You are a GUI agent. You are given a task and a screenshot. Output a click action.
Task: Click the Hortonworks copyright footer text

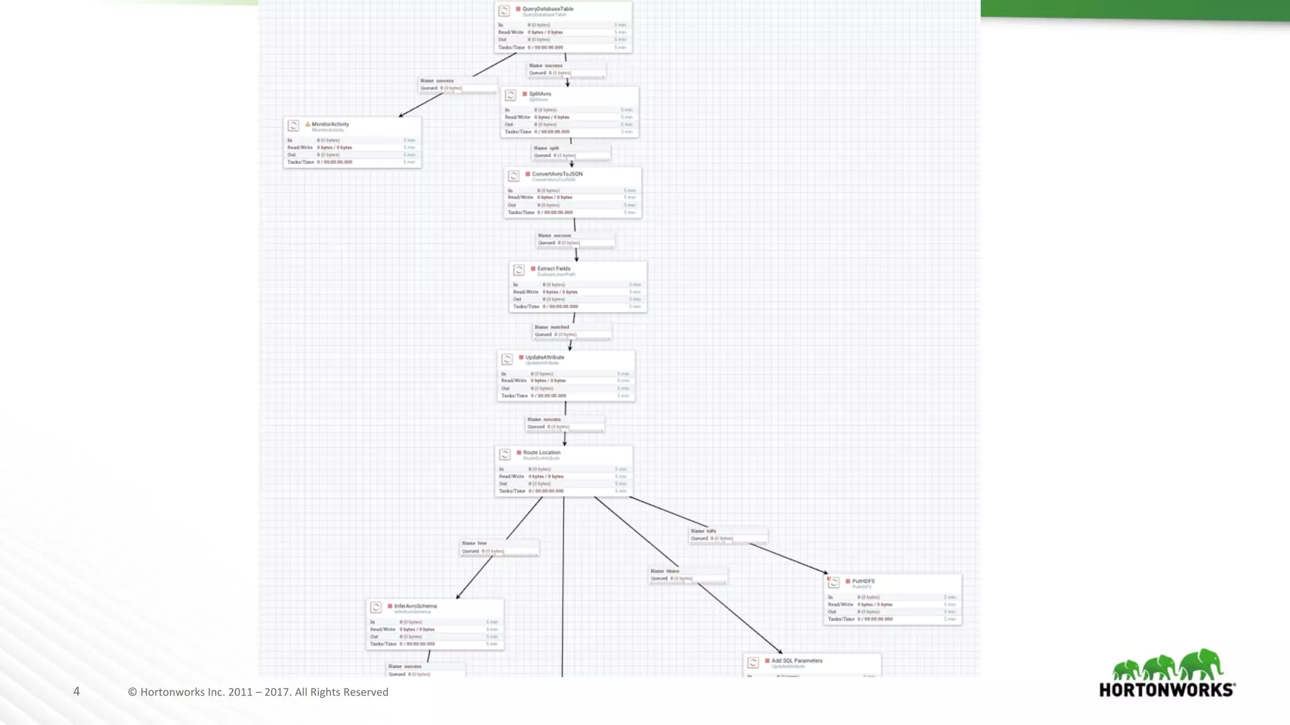(258, 692)
